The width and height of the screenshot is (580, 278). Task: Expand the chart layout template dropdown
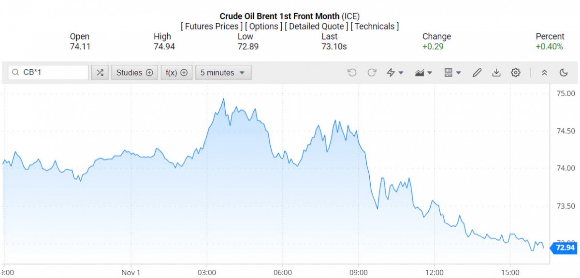click(452, 73)
